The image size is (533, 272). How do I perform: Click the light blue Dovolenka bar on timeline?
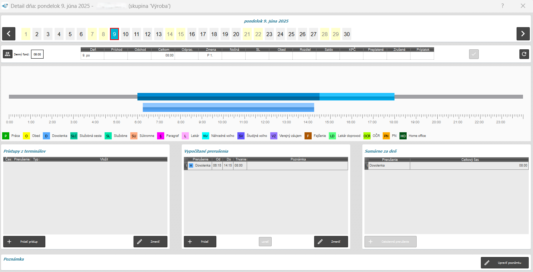(228, 107)
